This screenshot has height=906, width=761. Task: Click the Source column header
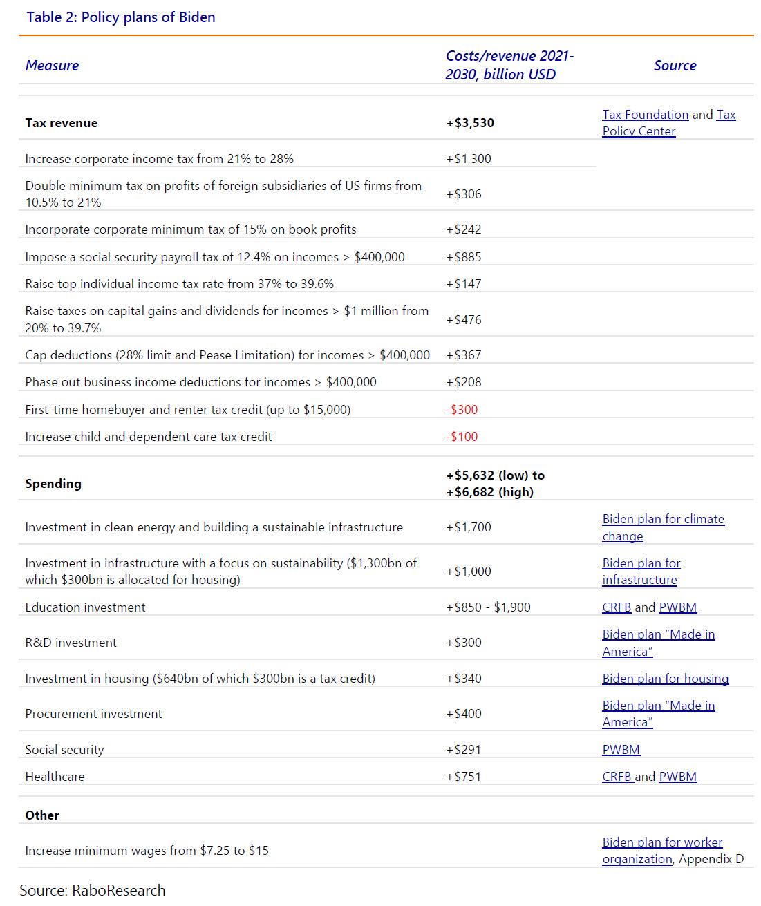click(x=675, y=66)
